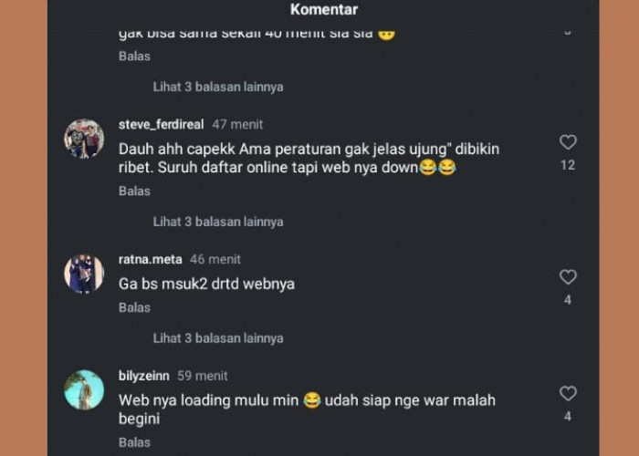View the 4 likes count on ratna.meta's comment
This screenshot has height=456, width=639.
pos(568,300)
